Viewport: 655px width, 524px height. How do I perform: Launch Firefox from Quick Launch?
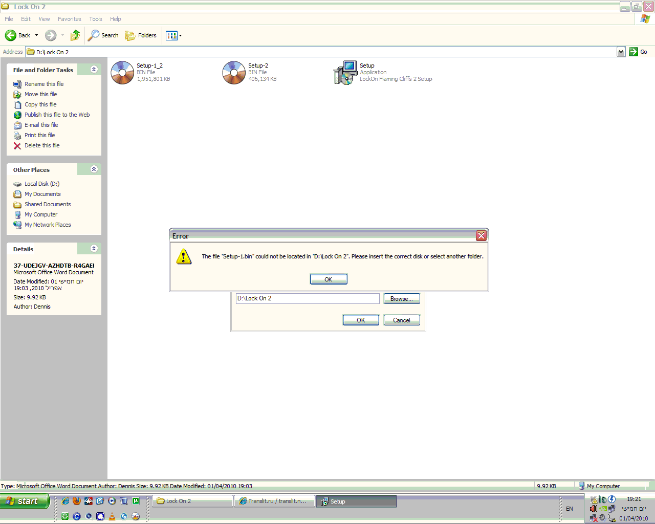point(77,501)
